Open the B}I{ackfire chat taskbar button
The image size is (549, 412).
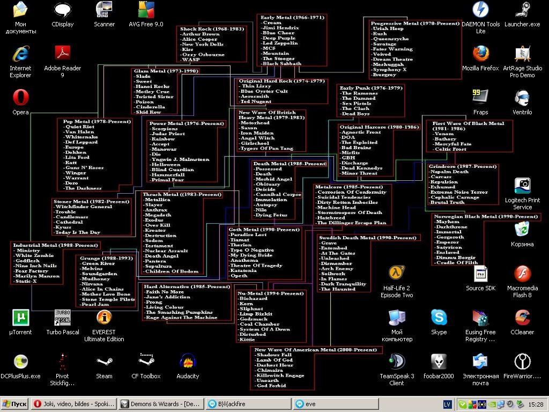[248, 404]
